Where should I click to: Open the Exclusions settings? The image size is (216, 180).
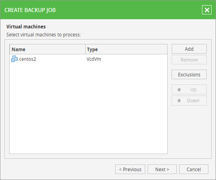click(189, 74)
